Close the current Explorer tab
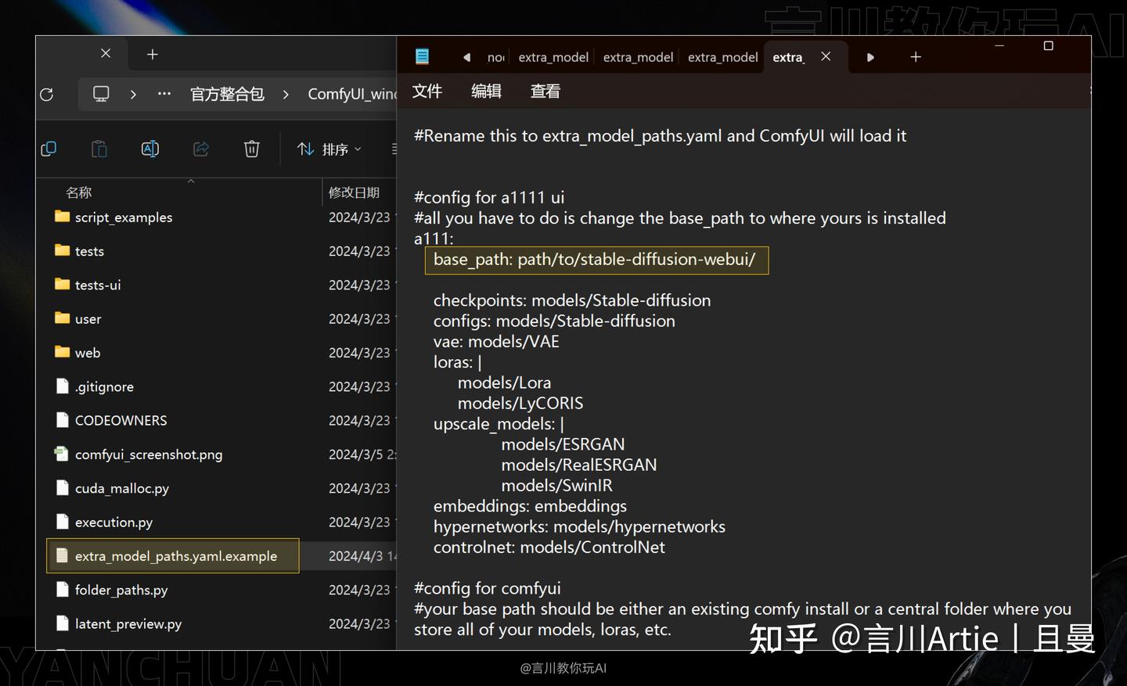Viewport: 1127px width, 686px height. [x=106, y=53]
